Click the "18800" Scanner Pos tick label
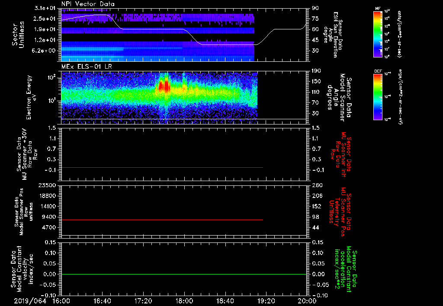Viewport: 443px width, 306px height. [47, 196]
